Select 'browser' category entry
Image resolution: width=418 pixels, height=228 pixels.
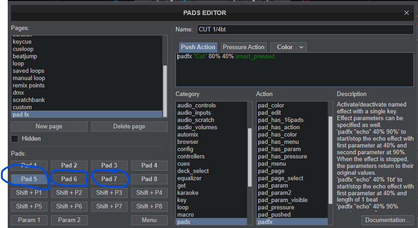point(188,142)
